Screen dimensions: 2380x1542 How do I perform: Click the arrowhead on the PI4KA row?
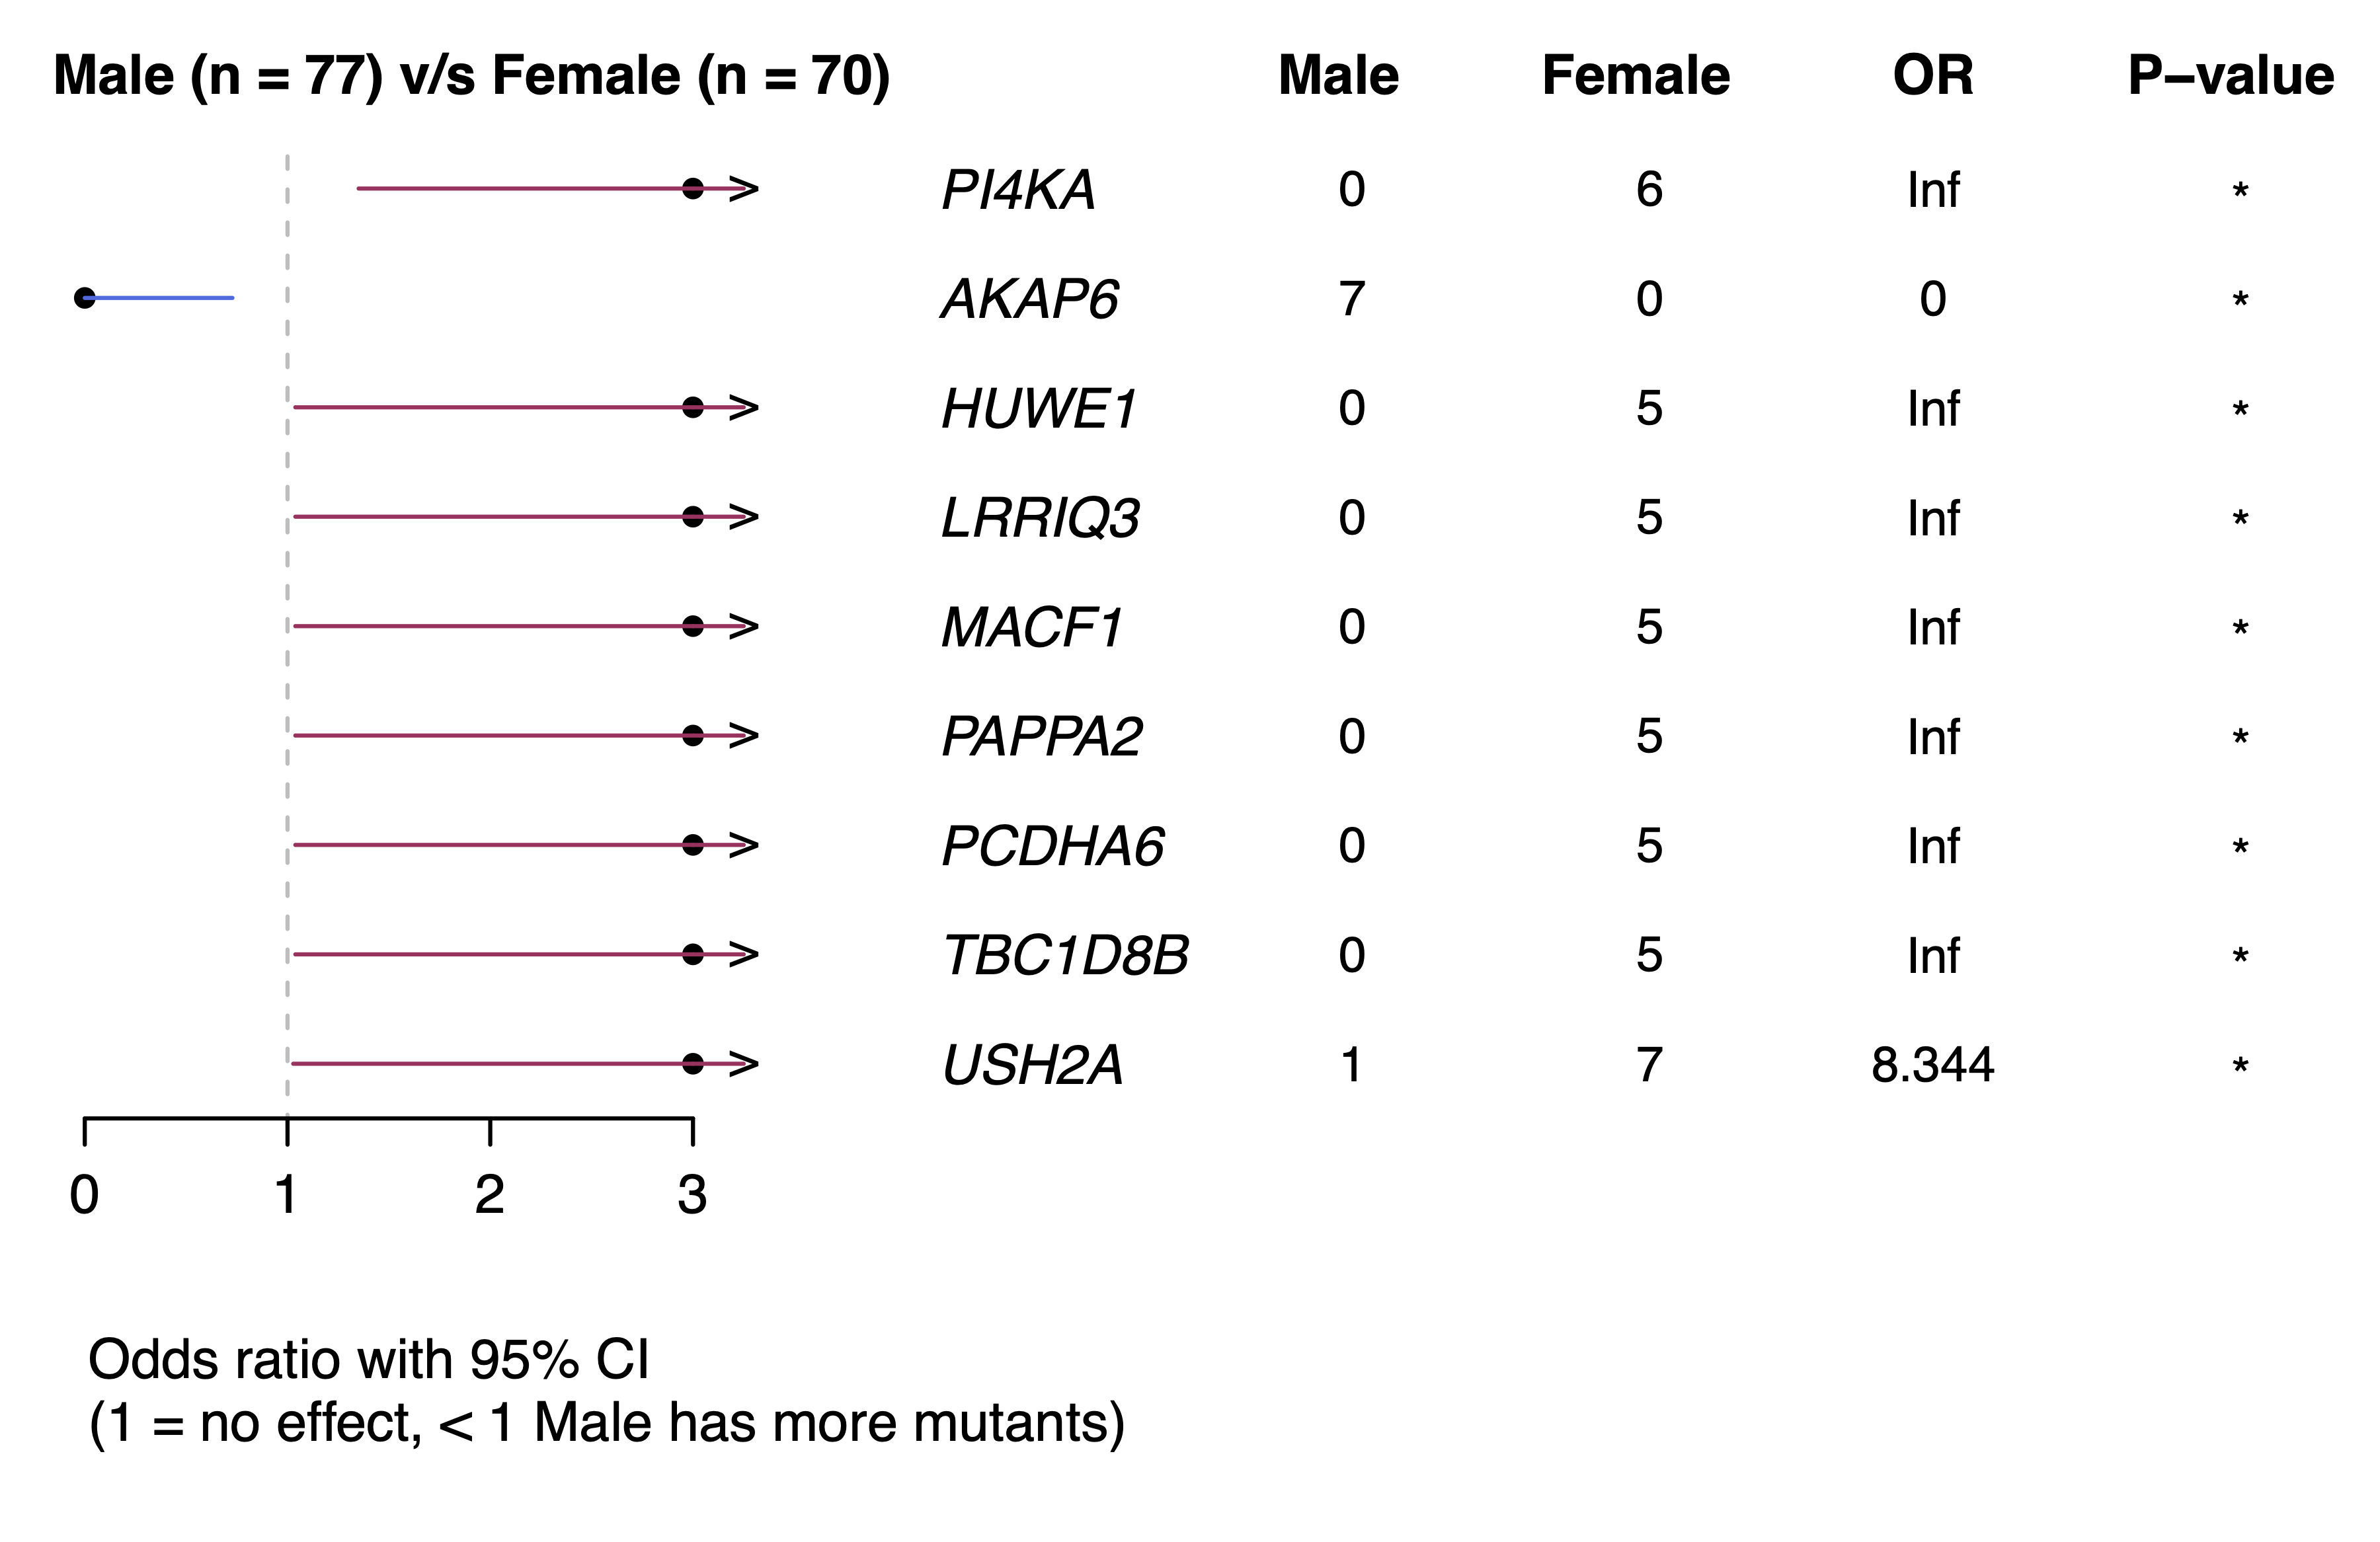[x=744, y=188]
